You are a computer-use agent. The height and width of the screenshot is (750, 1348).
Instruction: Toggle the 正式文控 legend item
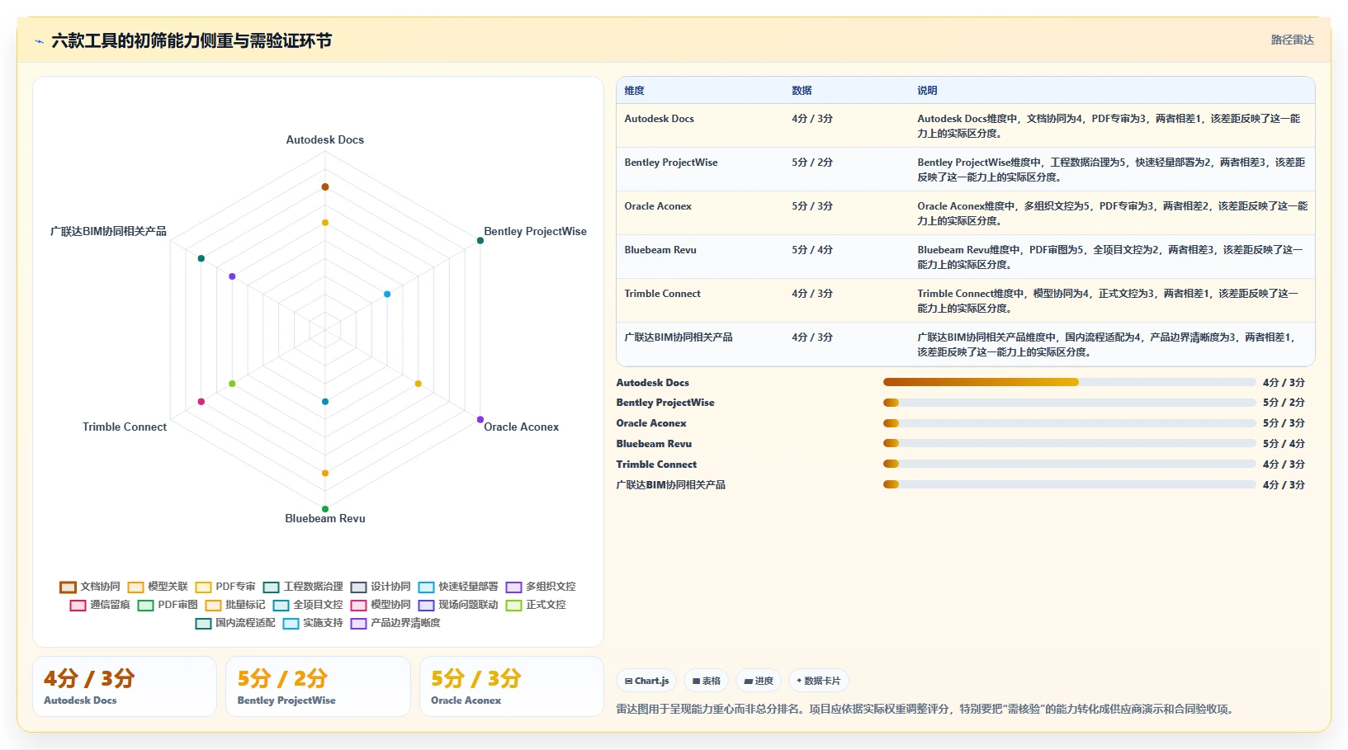536,605
